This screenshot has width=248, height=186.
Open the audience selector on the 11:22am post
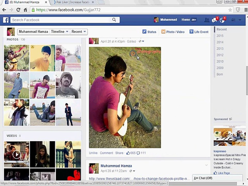point(132,171)
